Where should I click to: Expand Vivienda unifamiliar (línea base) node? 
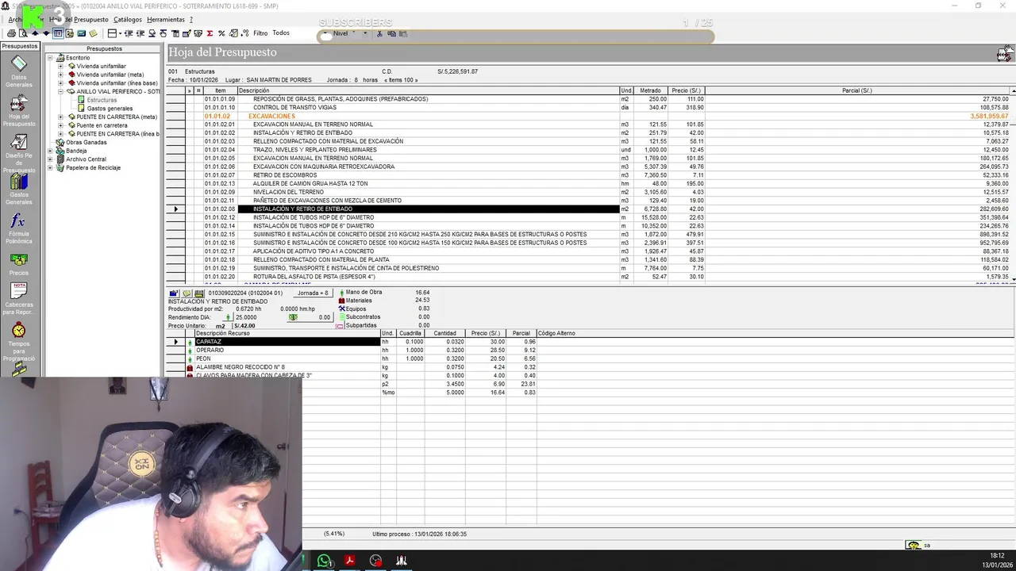click(60, 83)
